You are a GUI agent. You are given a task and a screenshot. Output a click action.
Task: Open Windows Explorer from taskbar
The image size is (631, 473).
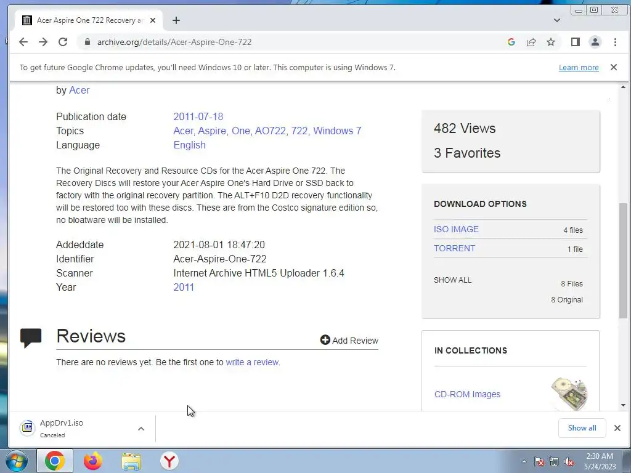click(131, 461)
